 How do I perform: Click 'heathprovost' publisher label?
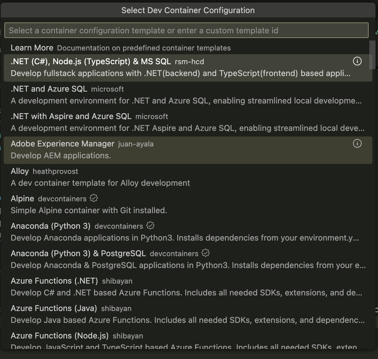pos(55,171)
